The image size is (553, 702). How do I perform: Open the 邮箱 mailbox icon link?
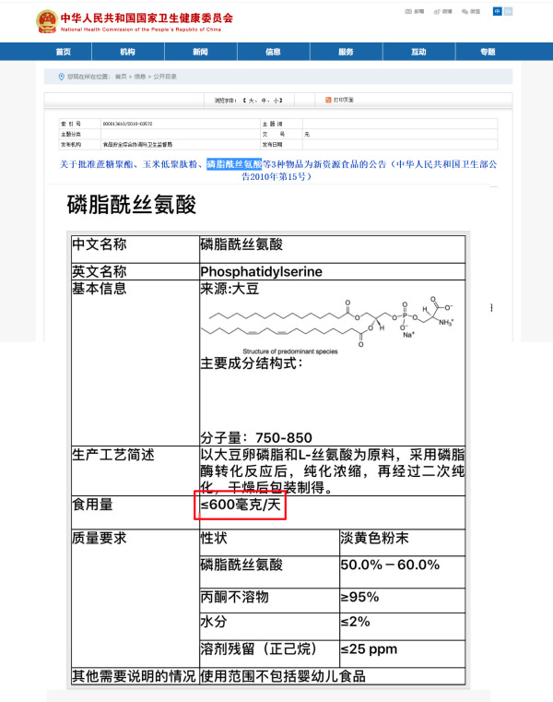416,12
